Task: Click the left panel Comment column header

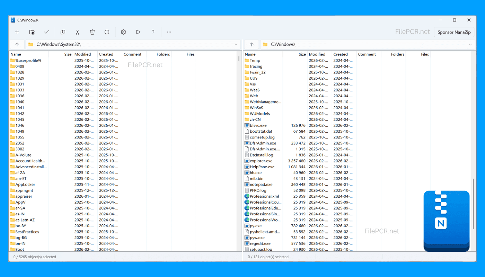Action: pyautogui.click(x=134, y=54)
